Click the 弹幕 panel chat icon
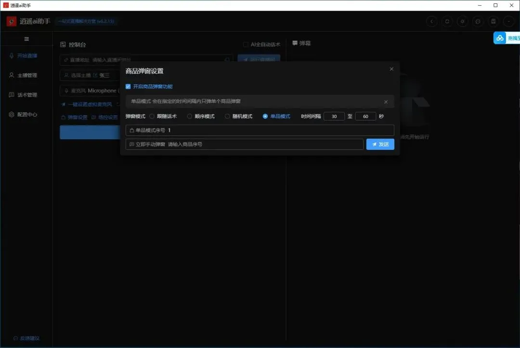 pyautogui.click(x=295, y=43)
